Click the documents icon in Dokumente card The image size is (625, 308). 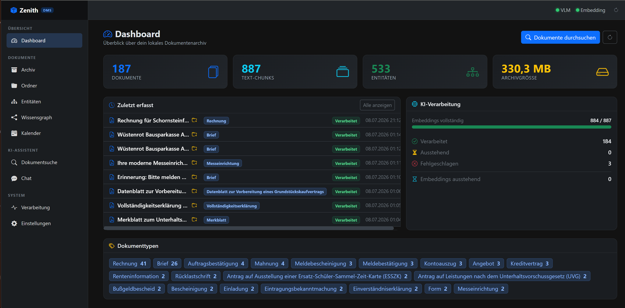[x=213, y=72]
